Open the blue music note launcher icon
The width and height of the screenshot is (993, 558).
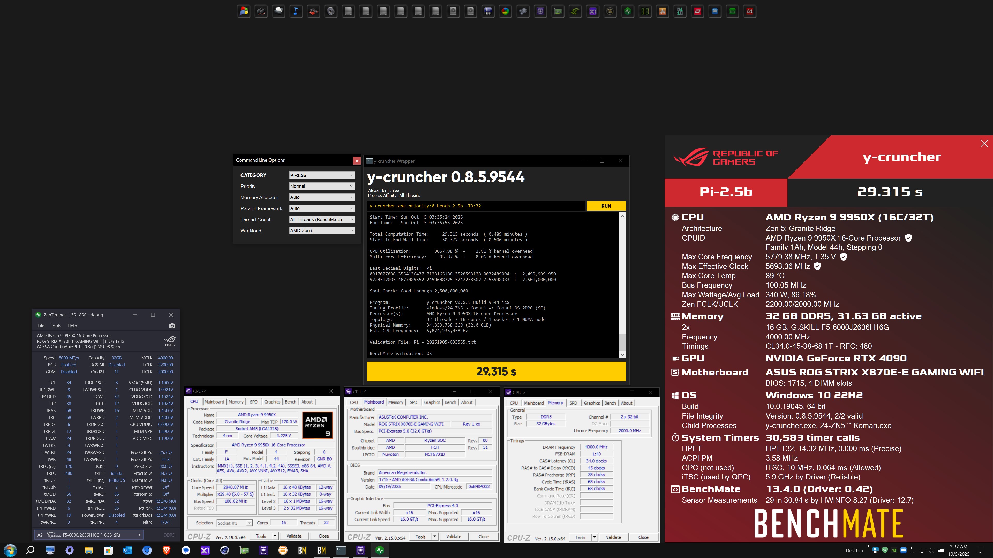pos(296,12)
